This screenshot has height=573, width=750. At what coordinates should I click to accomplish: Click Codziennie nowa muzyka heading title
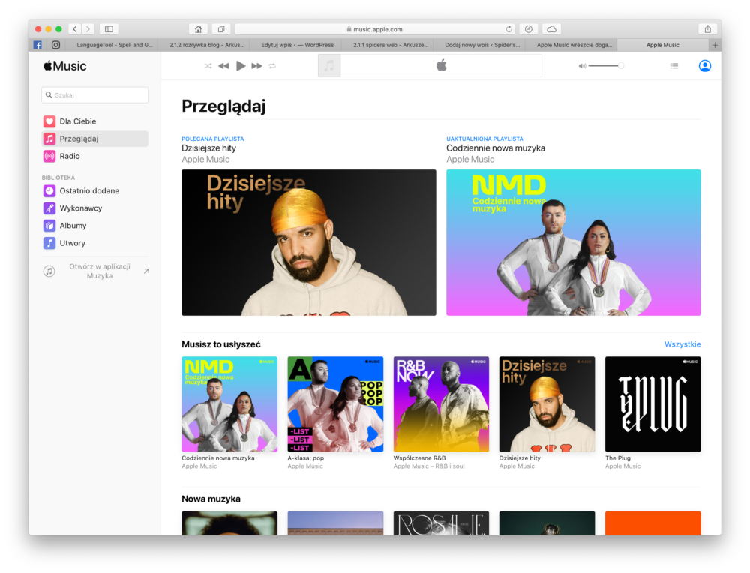pos(496,148)
